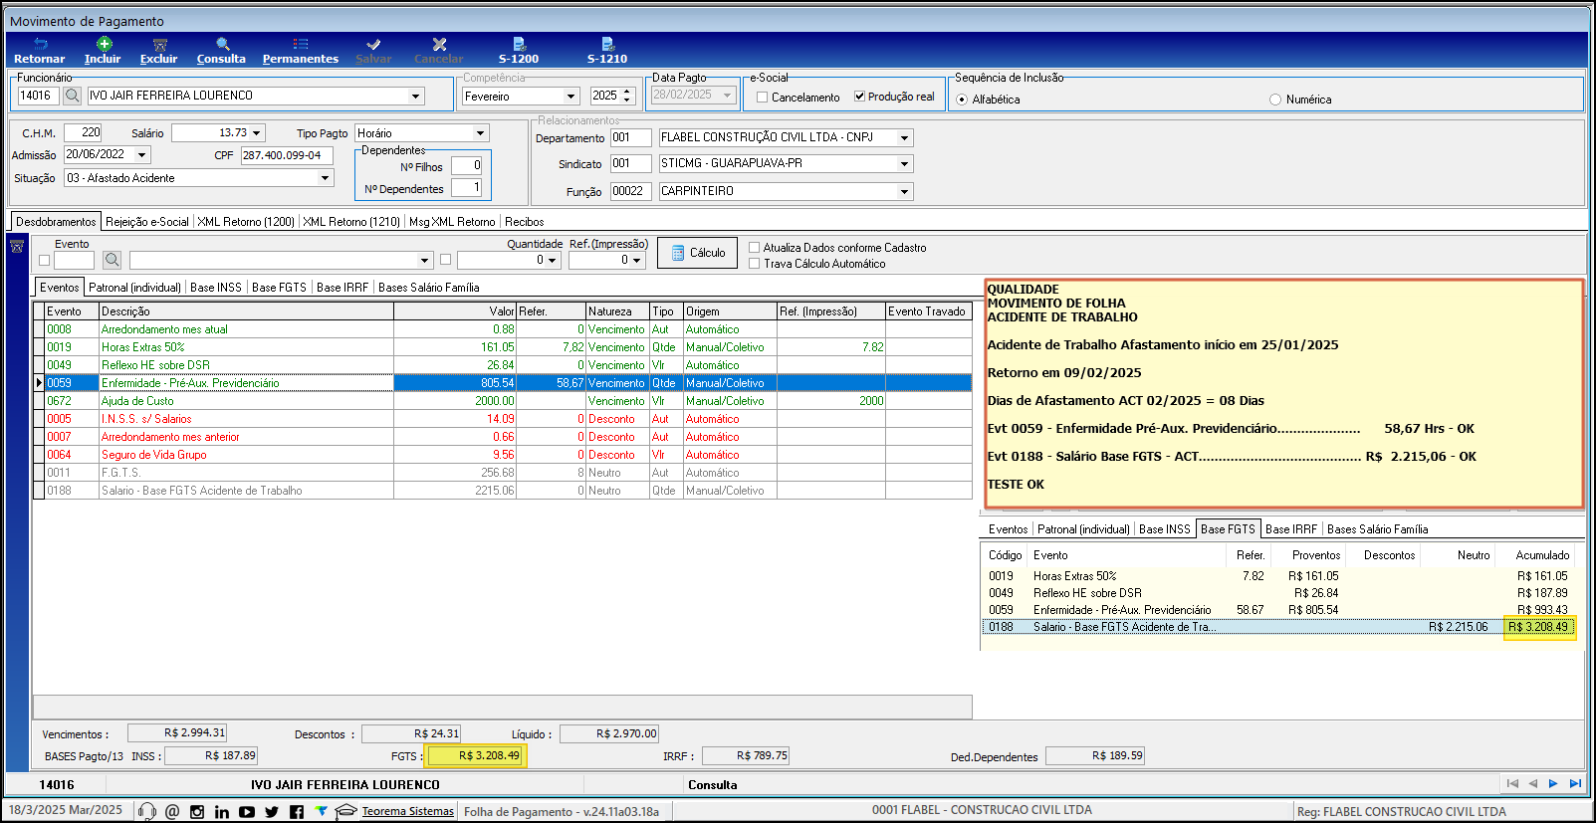This screenshot has width=1596, height=823.
Task: Open the Facebook icon in status bar
Action: (297, 811)
